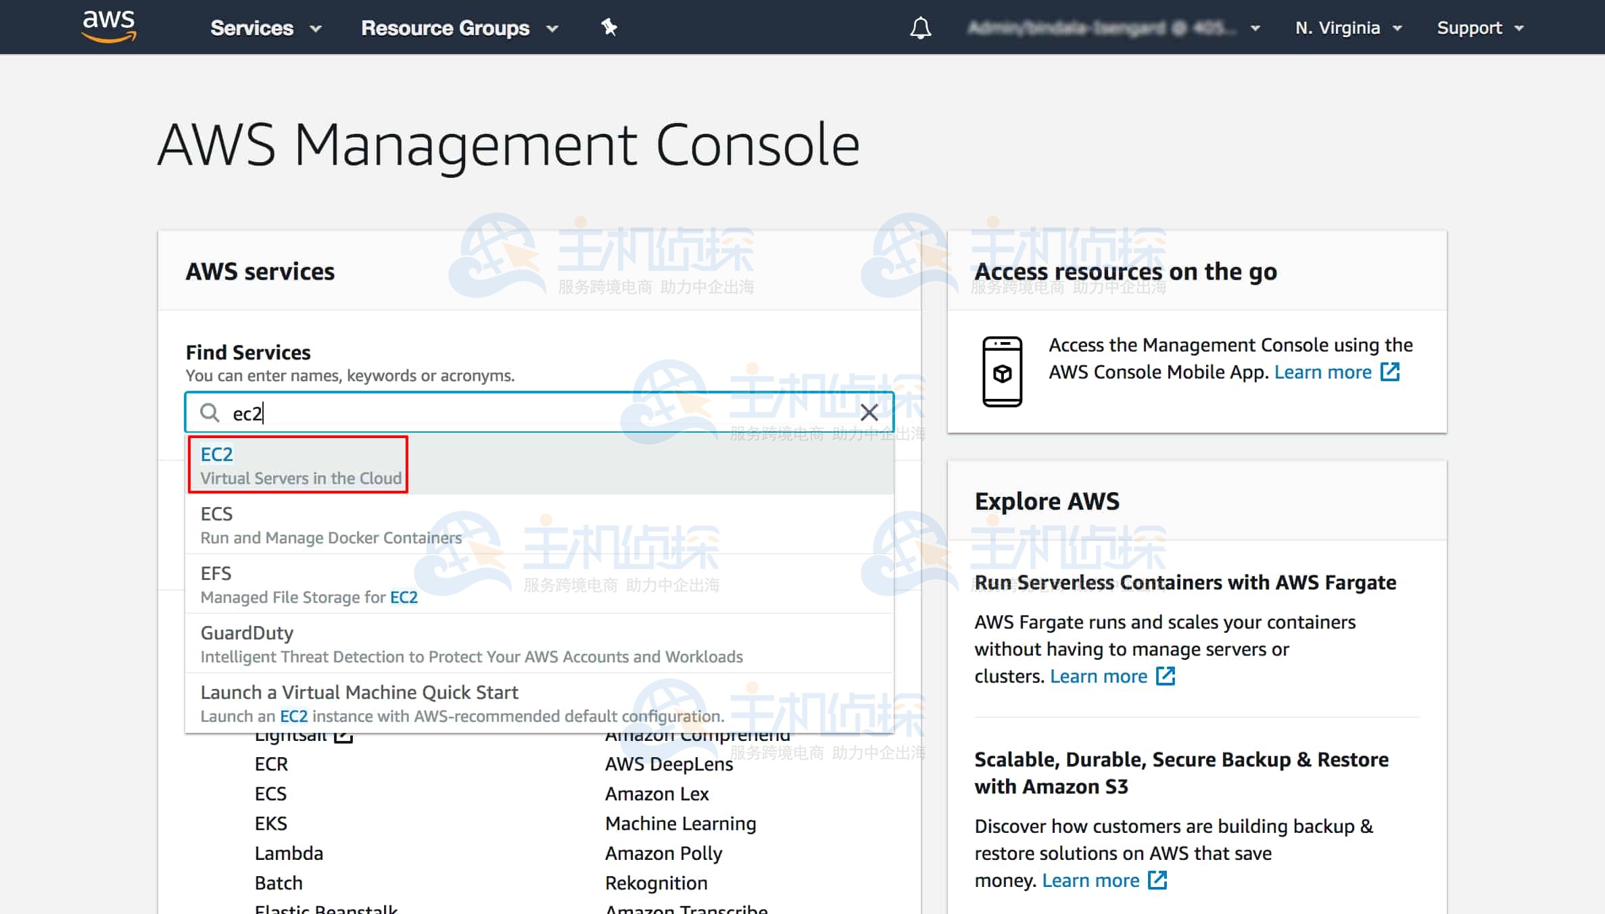Open the Resource Groups menu
Viewport: 1605px width, 914px height.
[x=459, y=28]
